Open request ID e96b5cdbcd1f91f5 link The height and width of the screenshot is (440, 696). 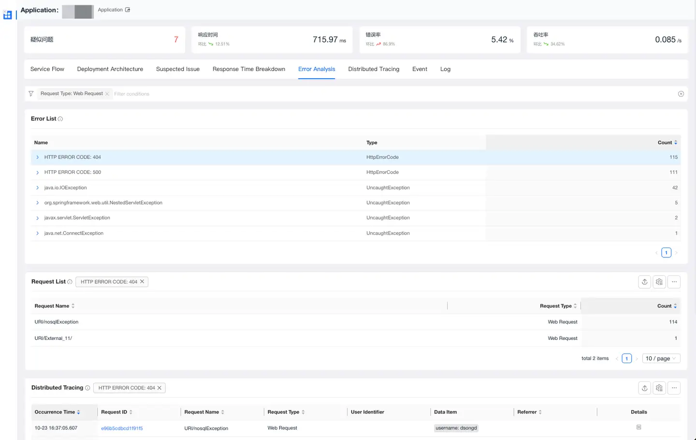(122, 428)
